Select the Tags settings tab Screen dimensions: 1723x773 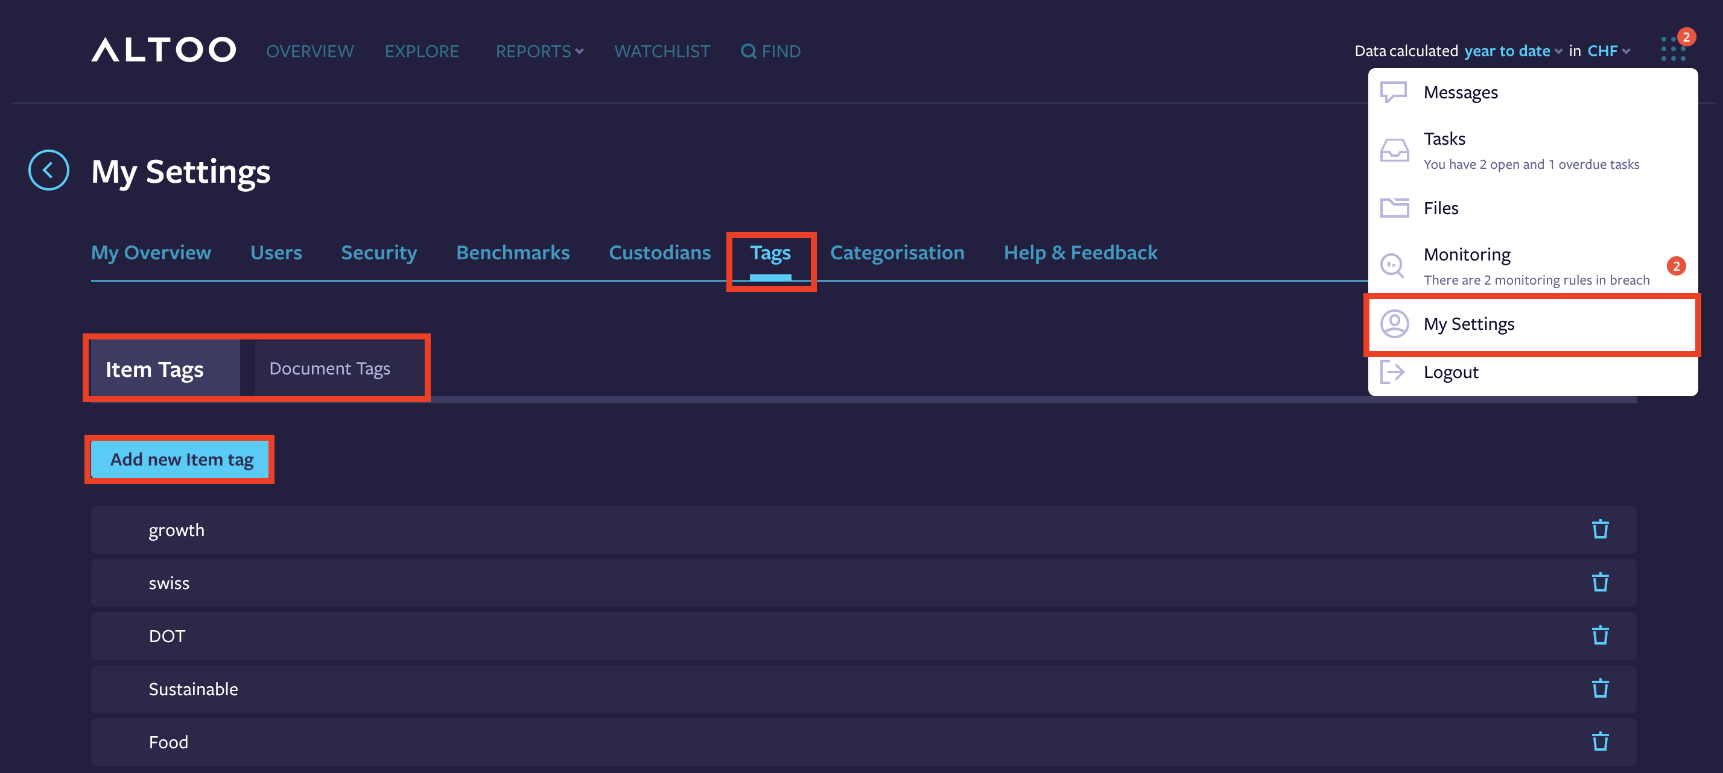770,253
